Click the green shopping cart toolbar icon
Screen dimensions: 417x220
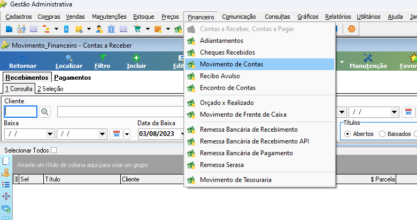pyautogui.click(x=137, y=28)
